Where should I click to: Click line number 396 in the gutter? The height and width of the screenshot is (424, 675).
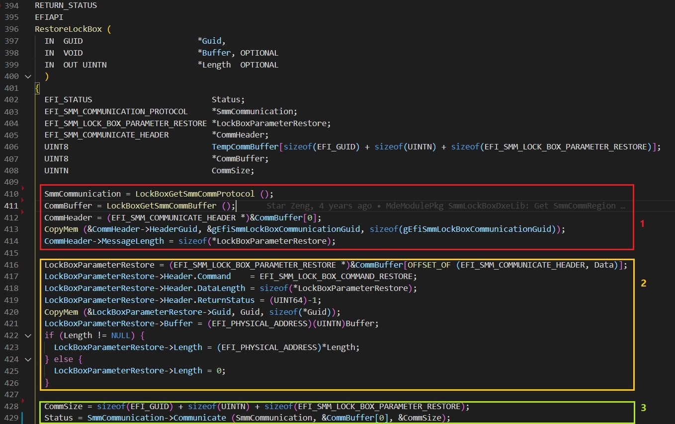click(x=11, y=29)
